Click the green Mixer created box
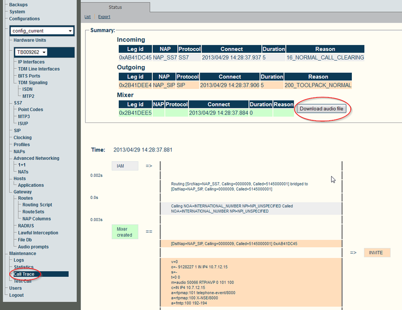The image size is (402, 310). point(125,231)
